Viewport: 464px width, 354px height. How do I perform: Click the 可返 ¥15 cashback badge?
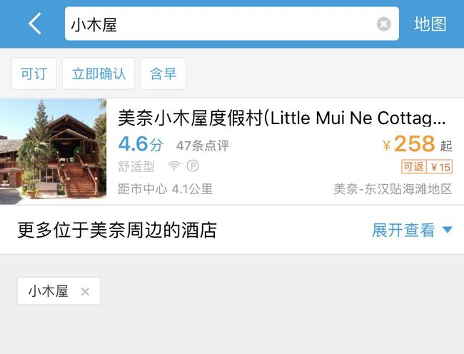point(427,167)
